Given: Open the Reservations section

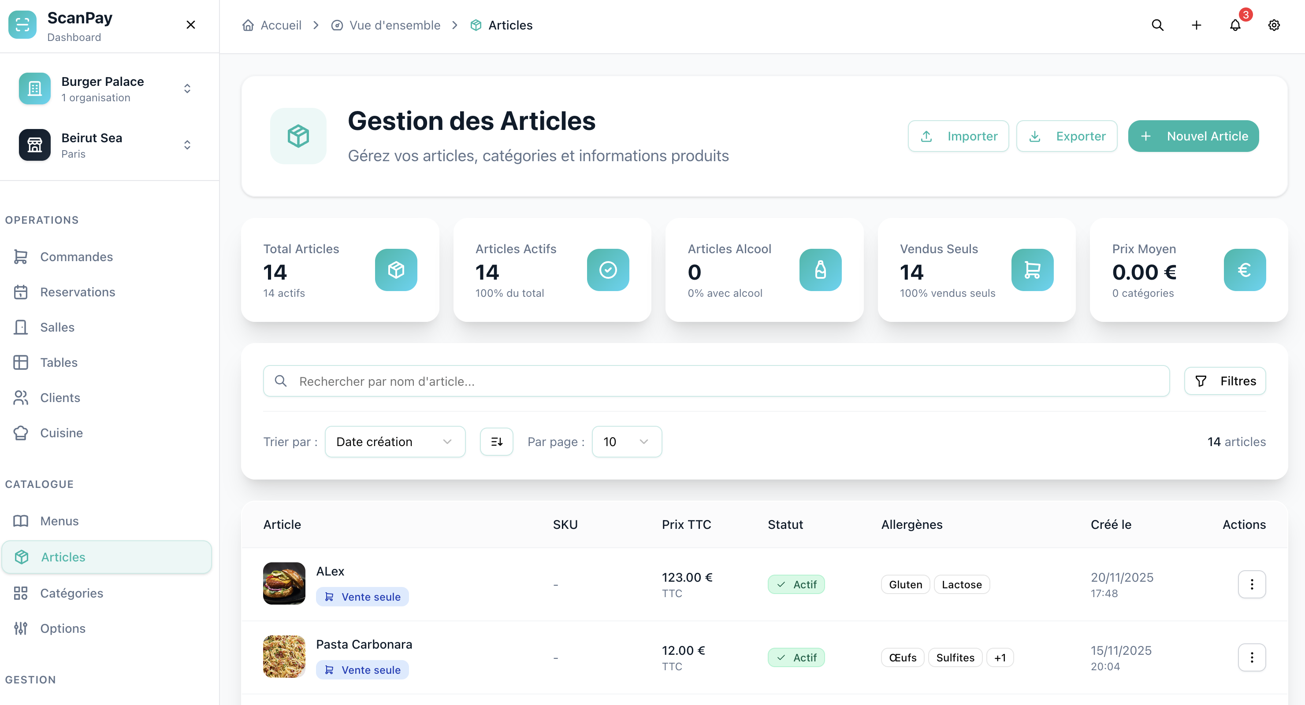Looking at the screenshot, I should coord(77,292).
